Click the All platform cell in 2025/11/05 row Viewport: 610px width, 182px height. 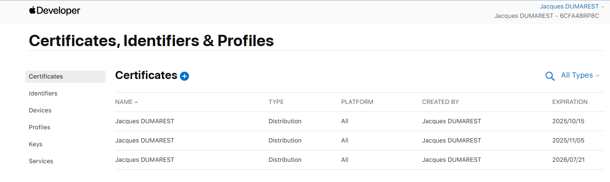[345, 141]
